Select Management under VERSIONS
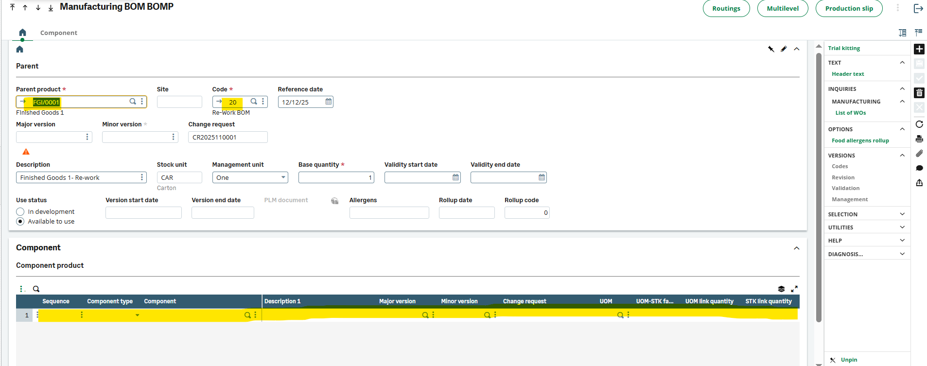 (850, 199)
